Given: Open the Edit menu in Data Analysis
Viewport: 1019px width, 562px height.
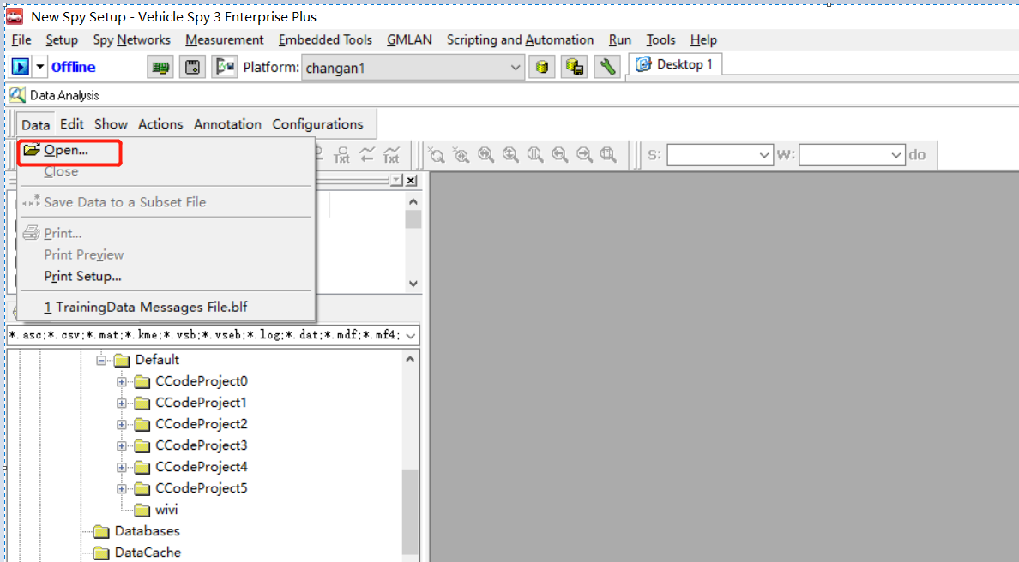Looking at the screenshot, I should (x=72, y=124).
